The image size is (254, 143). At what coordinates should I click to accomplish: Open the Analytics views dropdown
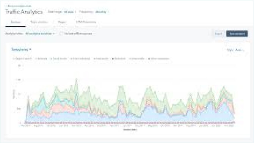pyautogui.click(x=40, y=34)
